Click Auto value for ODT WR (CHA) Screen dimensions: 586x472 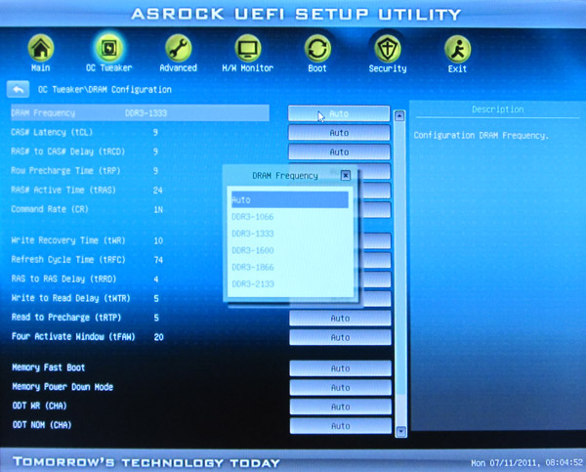[339, 407]
